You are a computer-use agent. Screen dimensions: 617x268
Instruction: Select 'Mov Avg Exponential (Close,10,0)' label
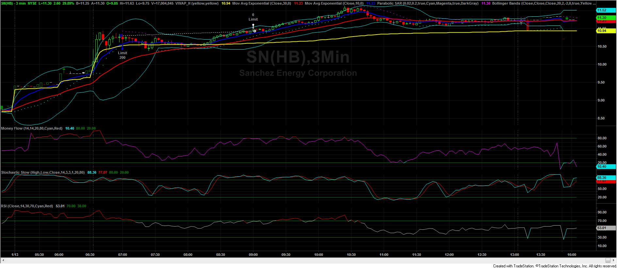coord(334,3)
